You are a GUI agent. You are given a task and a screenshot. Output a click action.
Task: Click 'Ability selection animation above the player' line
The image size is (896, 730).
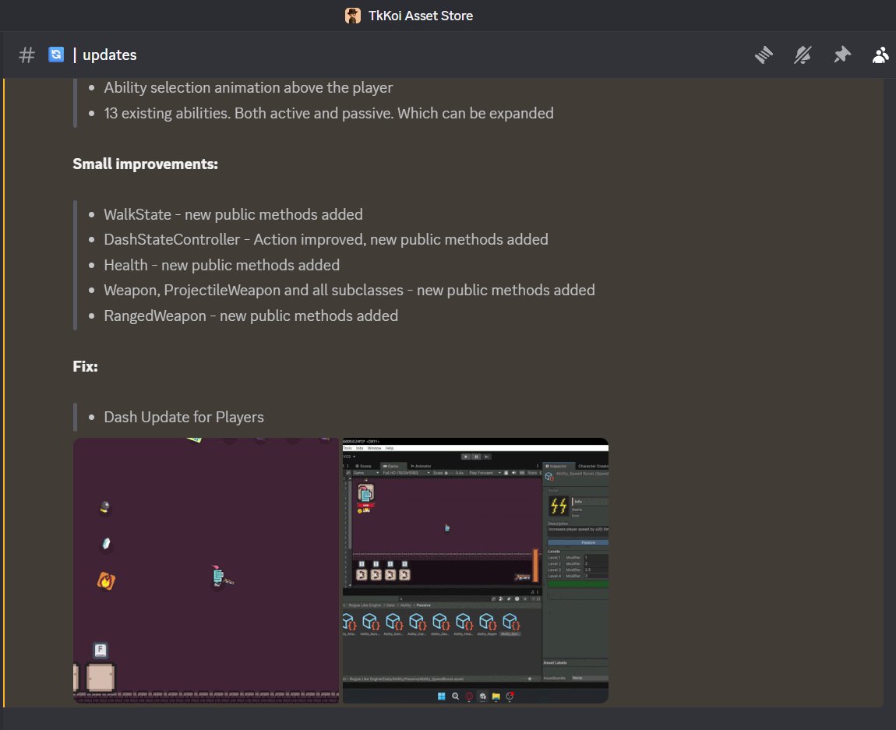pyautogui.click(x=248, y=87)
